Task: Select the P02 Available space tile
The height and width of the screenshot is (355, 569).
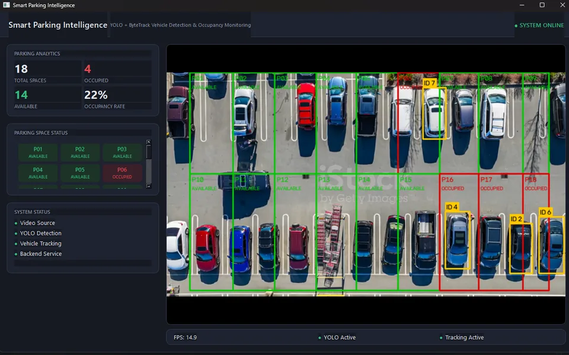Action: point(80,153)
